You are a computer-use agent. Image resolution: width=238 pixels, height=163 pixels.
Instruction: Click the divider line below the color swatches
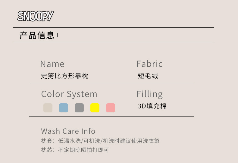tap(111, 116)
